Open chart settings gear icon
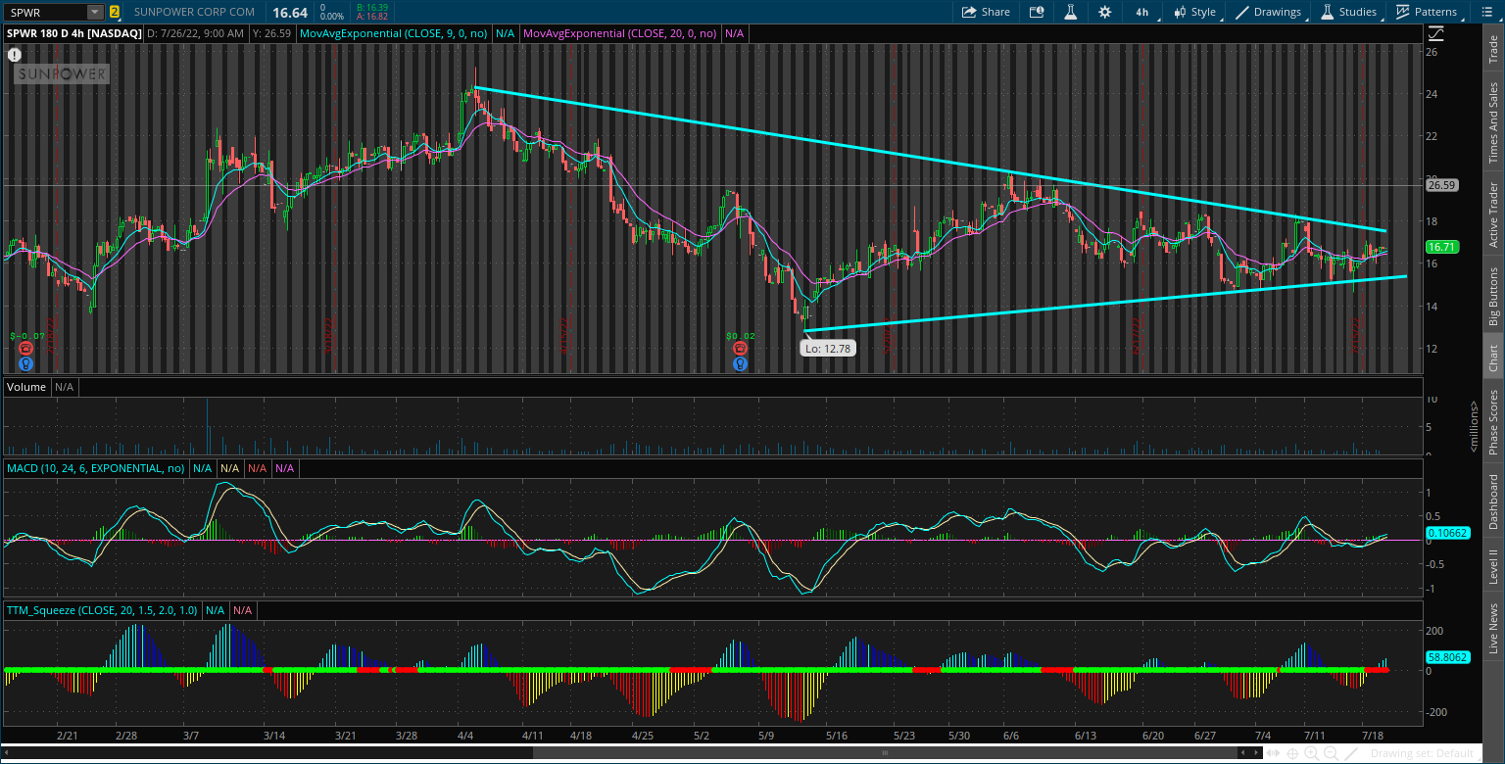The width and height of the screenshot is (1505, 764). click(x=1105, y=12)
